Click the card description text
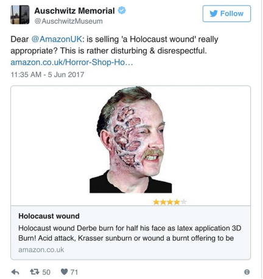 pos(130,233)
